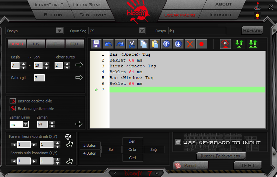Image resolution: width=277 pixels, height=177 pixels.
Task: Click the Remark button
Action: (252, 30)
